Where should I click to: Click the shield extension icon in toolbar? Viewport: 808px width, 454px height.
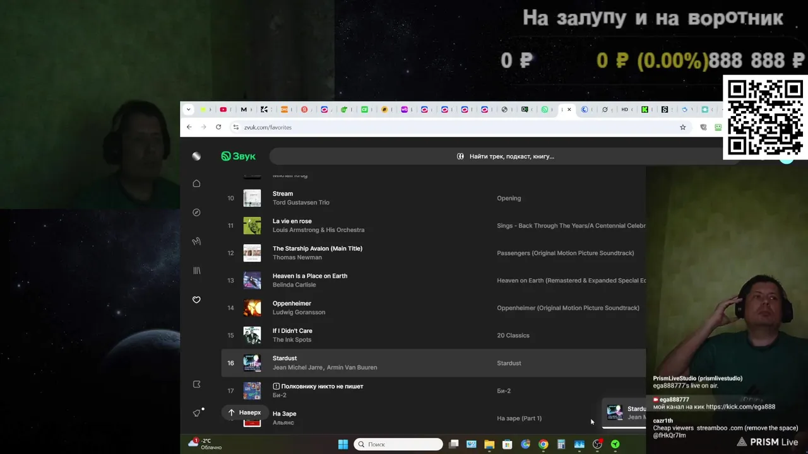704,127
